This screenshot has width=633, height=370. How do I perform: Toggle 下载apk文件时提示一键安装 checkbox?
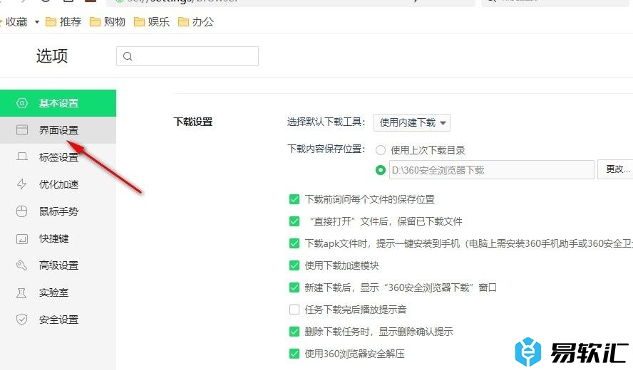294,243
